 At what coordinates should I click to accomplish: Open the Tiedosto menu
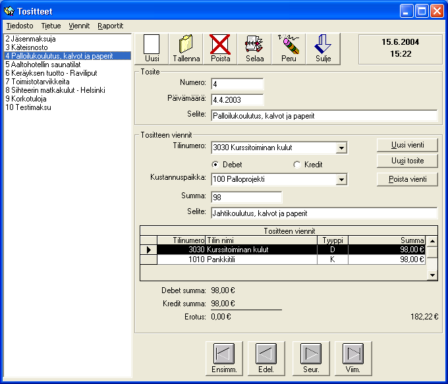tap(20, 26)
